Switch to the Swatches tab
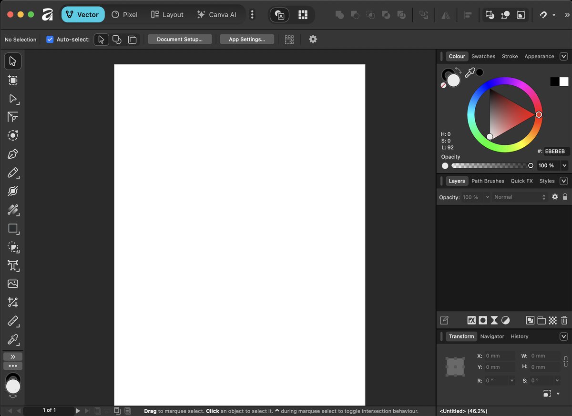This screenshot has height=416, width=572. click(483, 56)
